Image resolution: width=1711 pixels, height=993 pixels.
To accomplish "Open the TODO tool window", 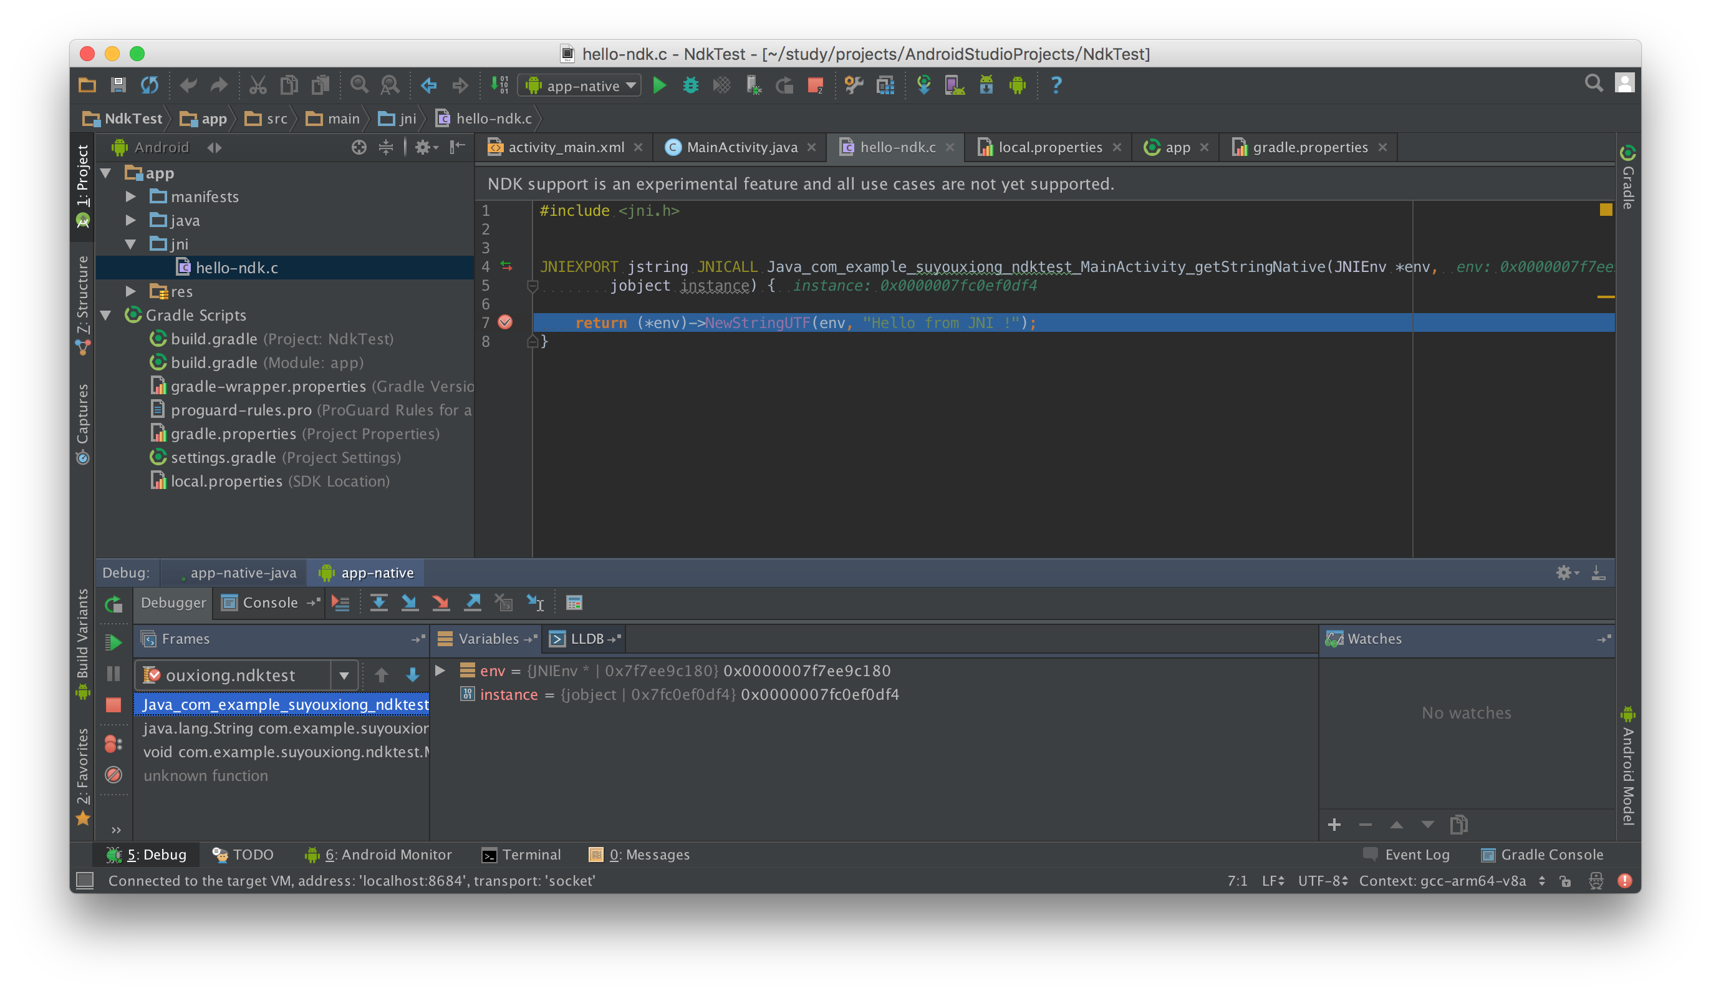I will point(243,855).
